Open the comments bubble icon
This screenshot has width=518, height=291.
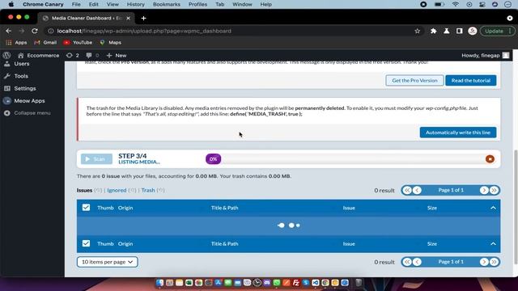pyautogui.click(x=92, y=55)
